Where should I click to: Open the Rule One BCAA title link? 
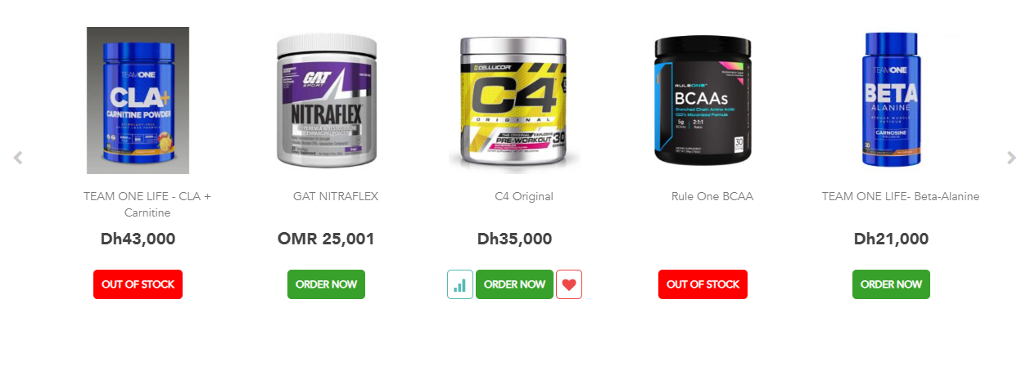point(712,197)
